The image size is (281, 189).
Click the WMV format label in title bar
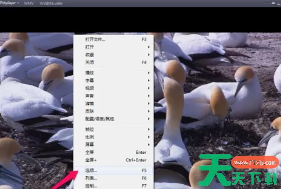coord(29,3)
